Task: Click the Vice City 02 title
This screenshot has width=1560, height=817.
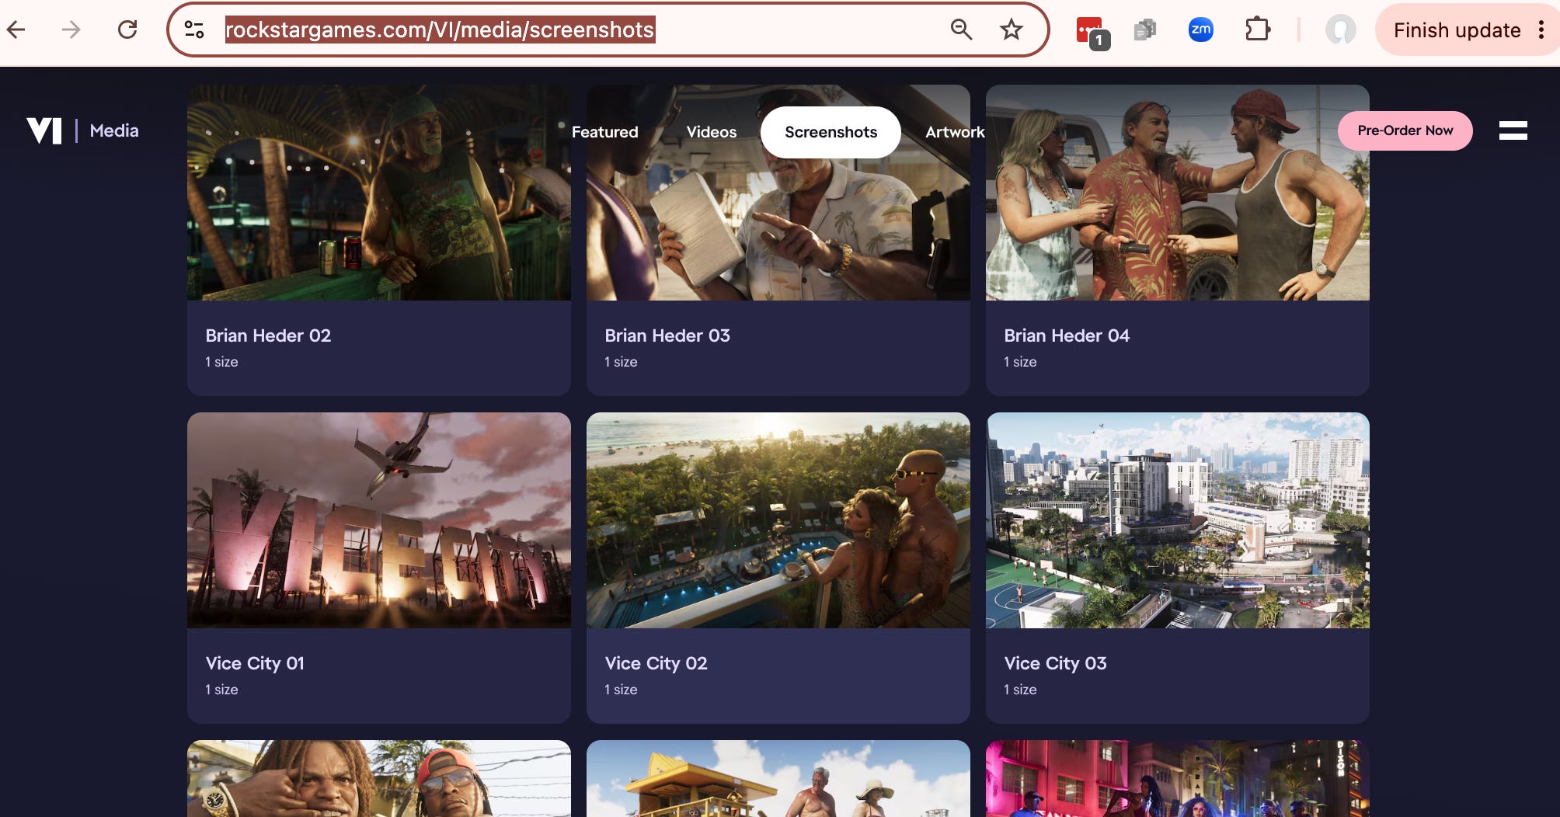Action: (656, 663)
